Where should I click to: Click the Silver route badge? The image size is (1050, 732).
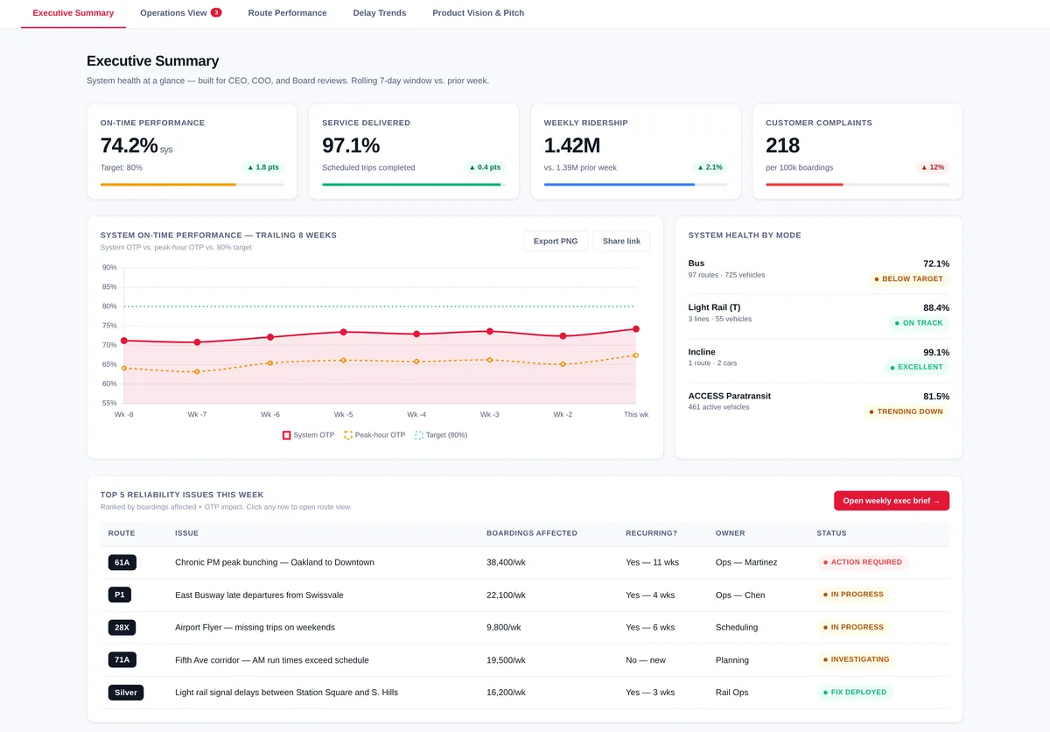(126, 692)
